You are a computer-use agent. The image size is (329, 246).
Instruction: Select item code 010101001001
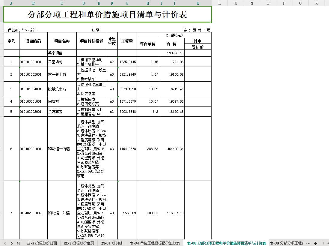(33, 62)
